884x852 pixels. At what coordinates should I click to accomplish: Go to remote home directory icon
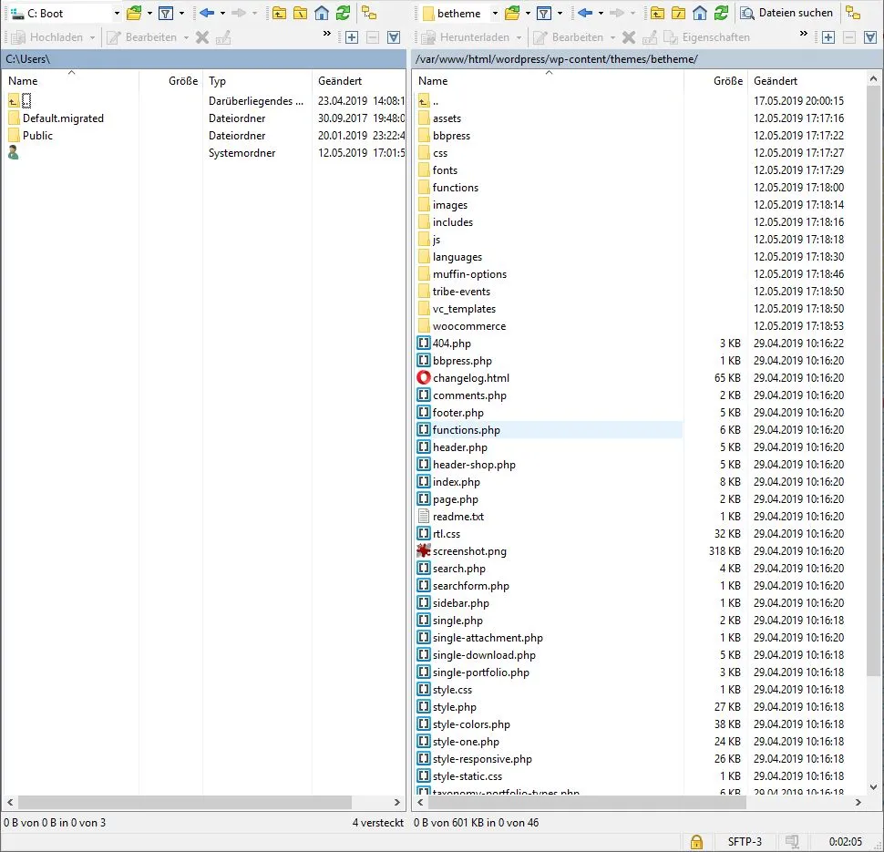pyautogui.click(x=700, y=13)
